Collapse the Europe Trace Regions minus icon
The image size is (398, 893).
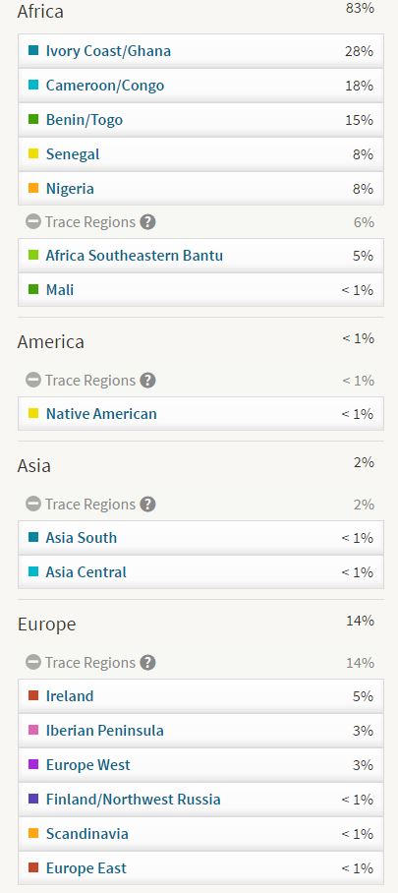pos(33,663)
